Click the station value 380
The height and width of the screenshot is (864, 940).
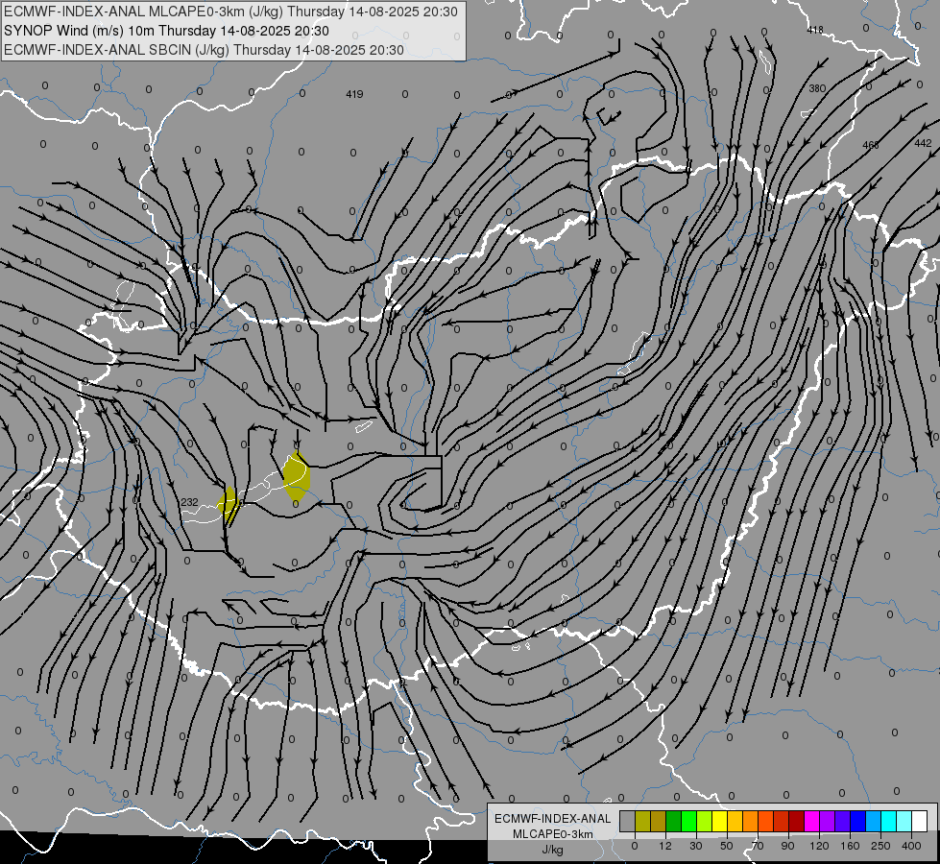pos(817,88)
